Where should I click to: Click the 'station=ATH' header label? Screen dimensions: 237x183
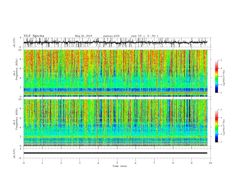point(111,36)
